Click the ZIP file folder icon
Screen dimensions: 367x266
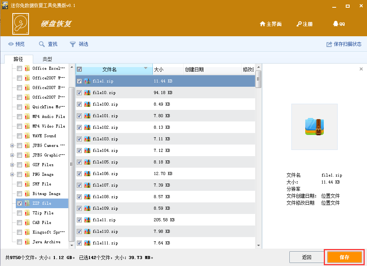(27, 204)
